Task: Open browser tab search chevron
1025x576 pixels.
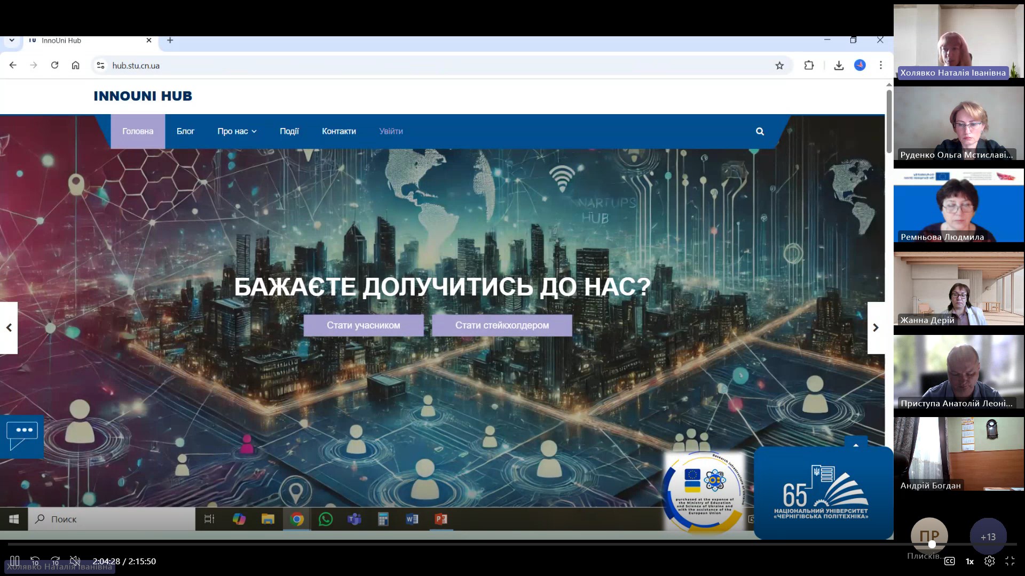Action: (12, 41)
